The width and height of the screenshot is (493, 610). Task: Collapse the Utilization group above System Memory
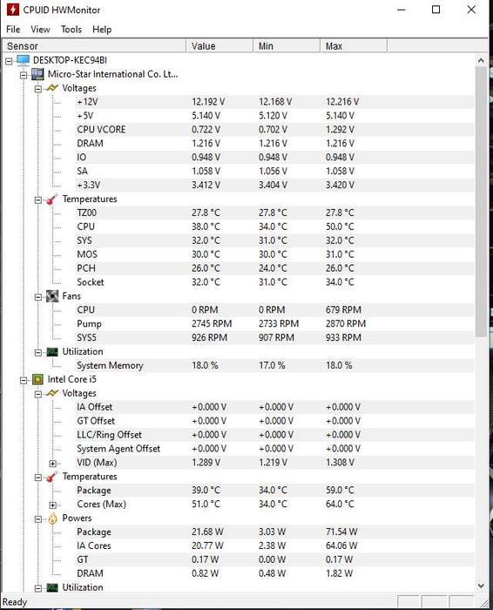point(38,352)
